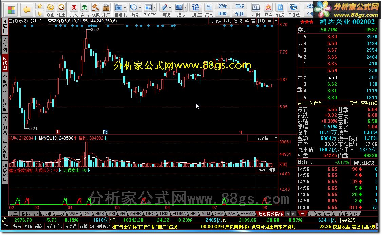382x235 pixels.
Task: Open the 资讯 news document icon
Action: pos(208,7)
